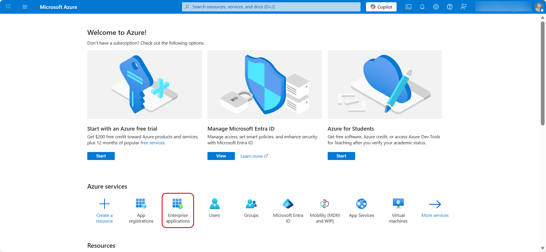Click the Groups text label

click(x=251, y=215)
